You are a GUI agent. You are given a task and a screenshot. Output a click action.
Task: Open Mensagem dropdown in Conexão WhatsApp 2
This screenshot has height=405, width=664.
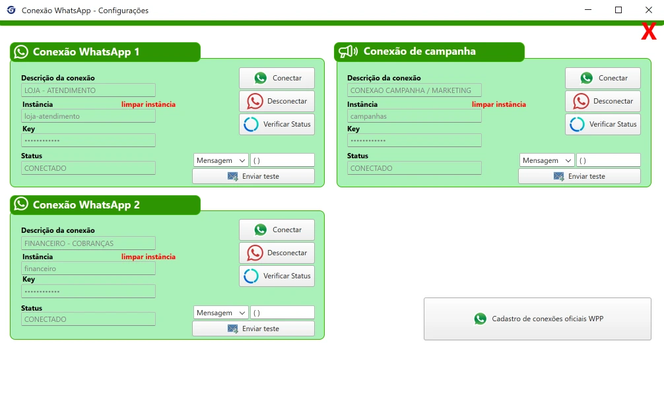pyautogui.click(x=221, y=313)
